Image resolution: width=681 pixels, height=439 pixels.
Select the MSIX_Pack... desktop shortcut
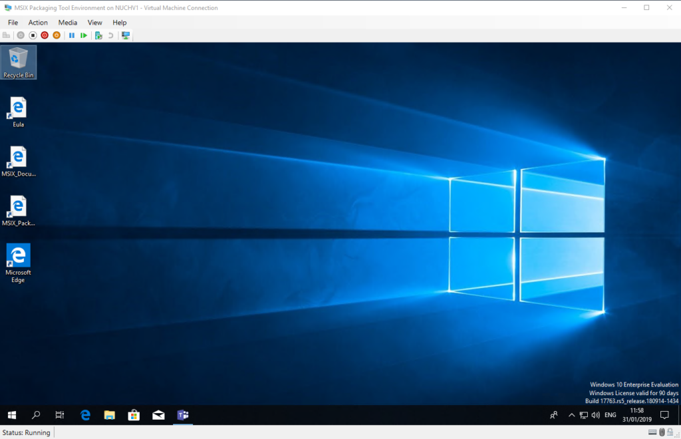[x=18, y=211]
